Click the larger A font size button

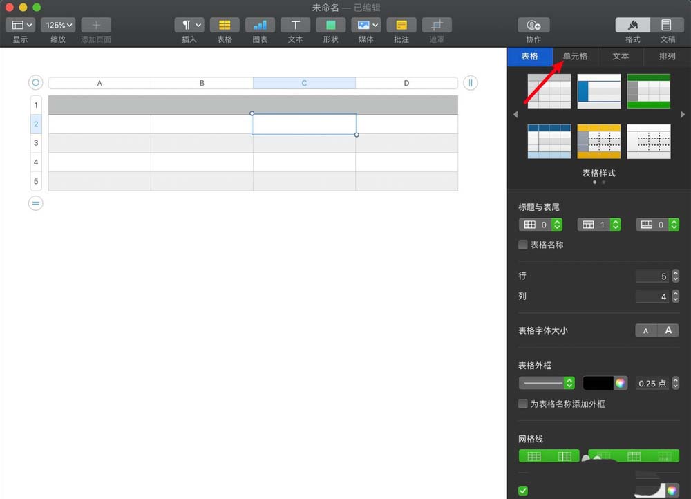(x=668, y=330)
